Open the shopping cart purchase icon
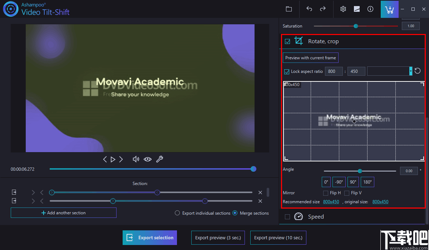Viewport: 429px width, 250px height. coord(389,9)
